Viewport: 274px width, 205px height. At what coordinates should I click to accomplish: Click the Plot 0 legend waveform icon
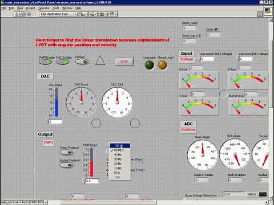[x=263, y=194]
